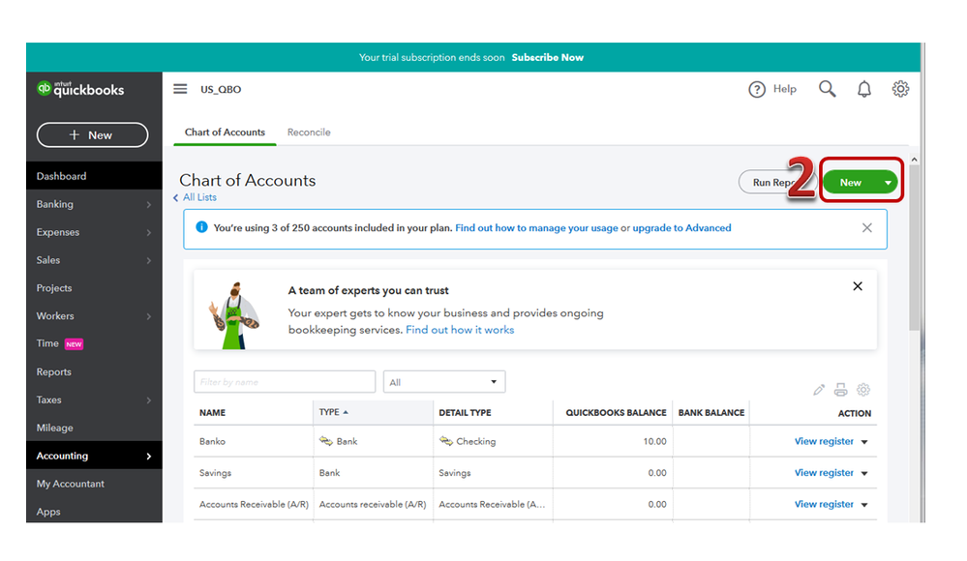The width and height of the screenshot is (967, 561).
Task: Open Help with the question mark icon
Action: 757,89
